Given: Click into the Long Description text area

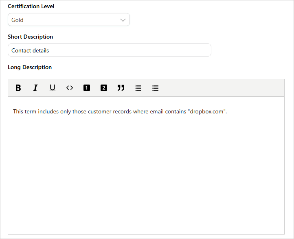Looking at the screenshot, I should tap(146, 165).
